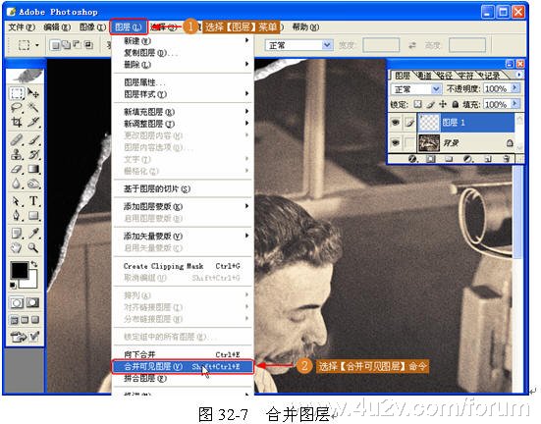Pick the Zoom magnifier tool
Screen dimensions: 541x424
tap(33, 247)
